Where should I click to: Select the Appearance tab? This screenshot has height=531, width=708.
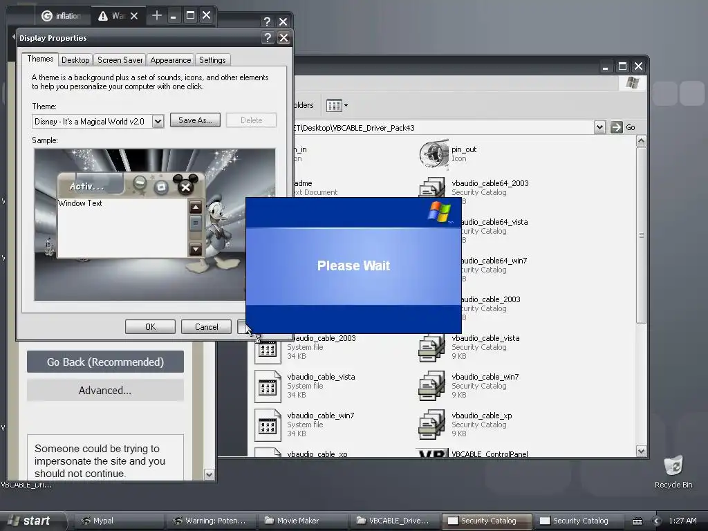click(171, 60)
